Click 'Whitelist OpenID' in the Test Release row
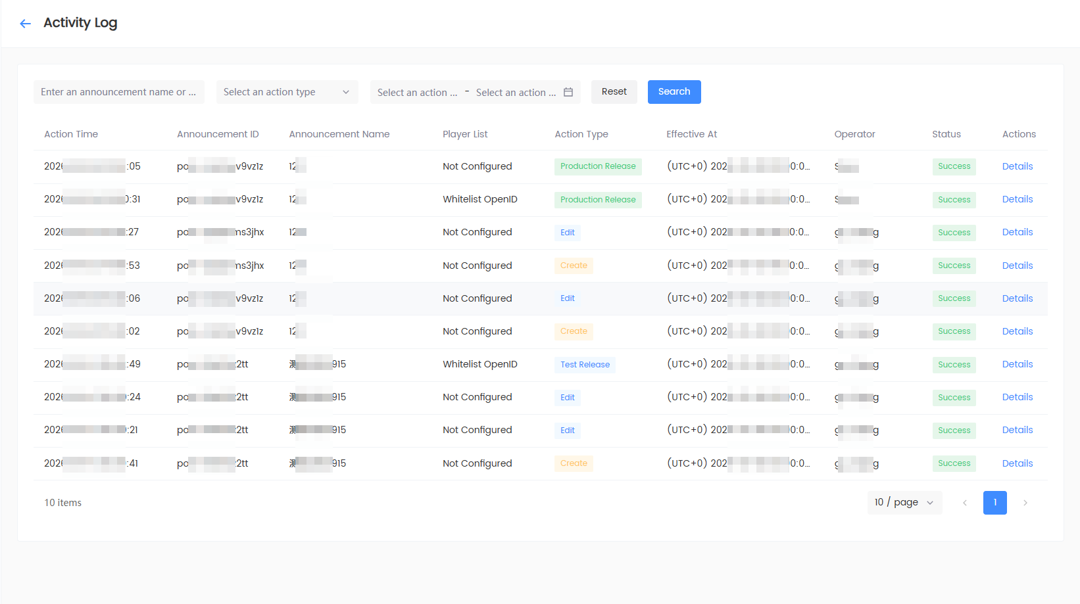This screenshot has width=1080, height=604. click(480, 364)
